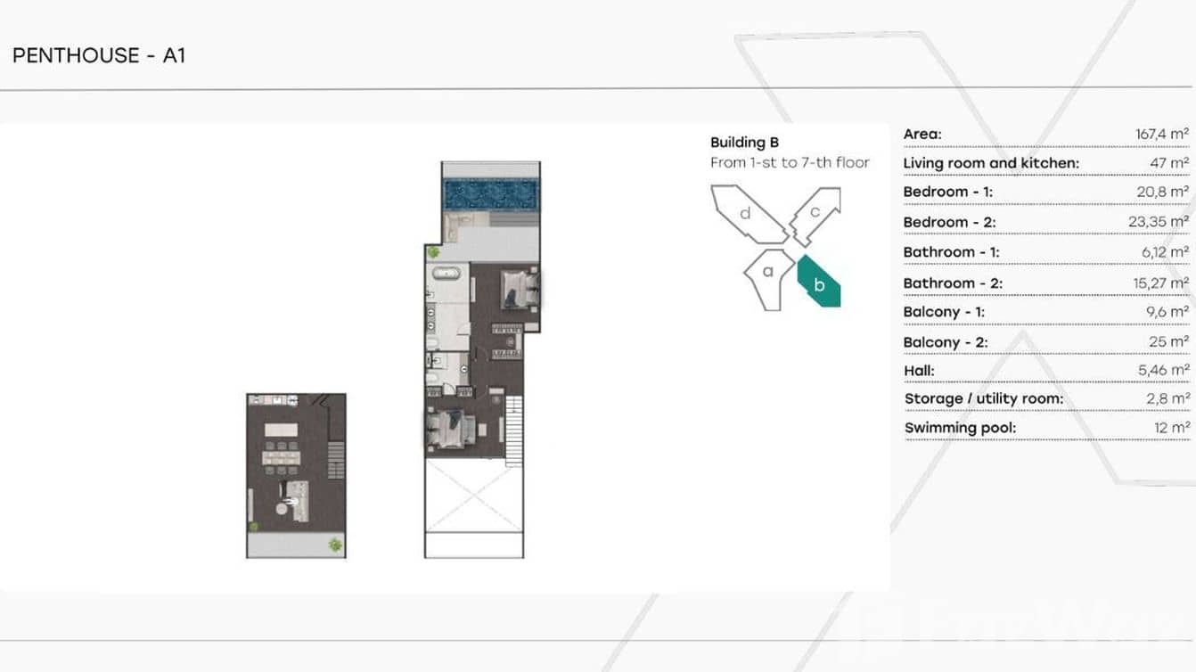Select the Bedroom - 2 row

(1045, 222)
